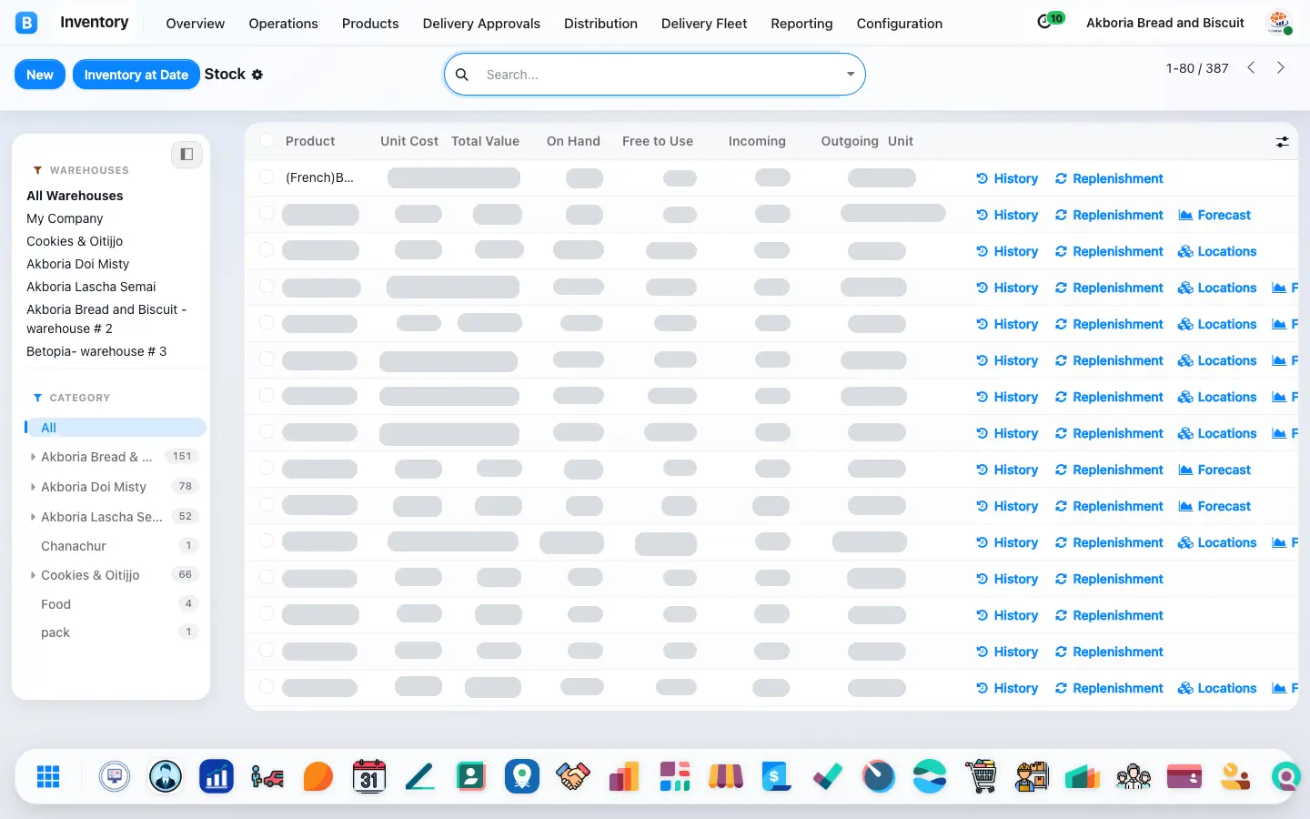Click the Stock settings gear icon
Screen dimensions: 1310x819
click(257, 75)
